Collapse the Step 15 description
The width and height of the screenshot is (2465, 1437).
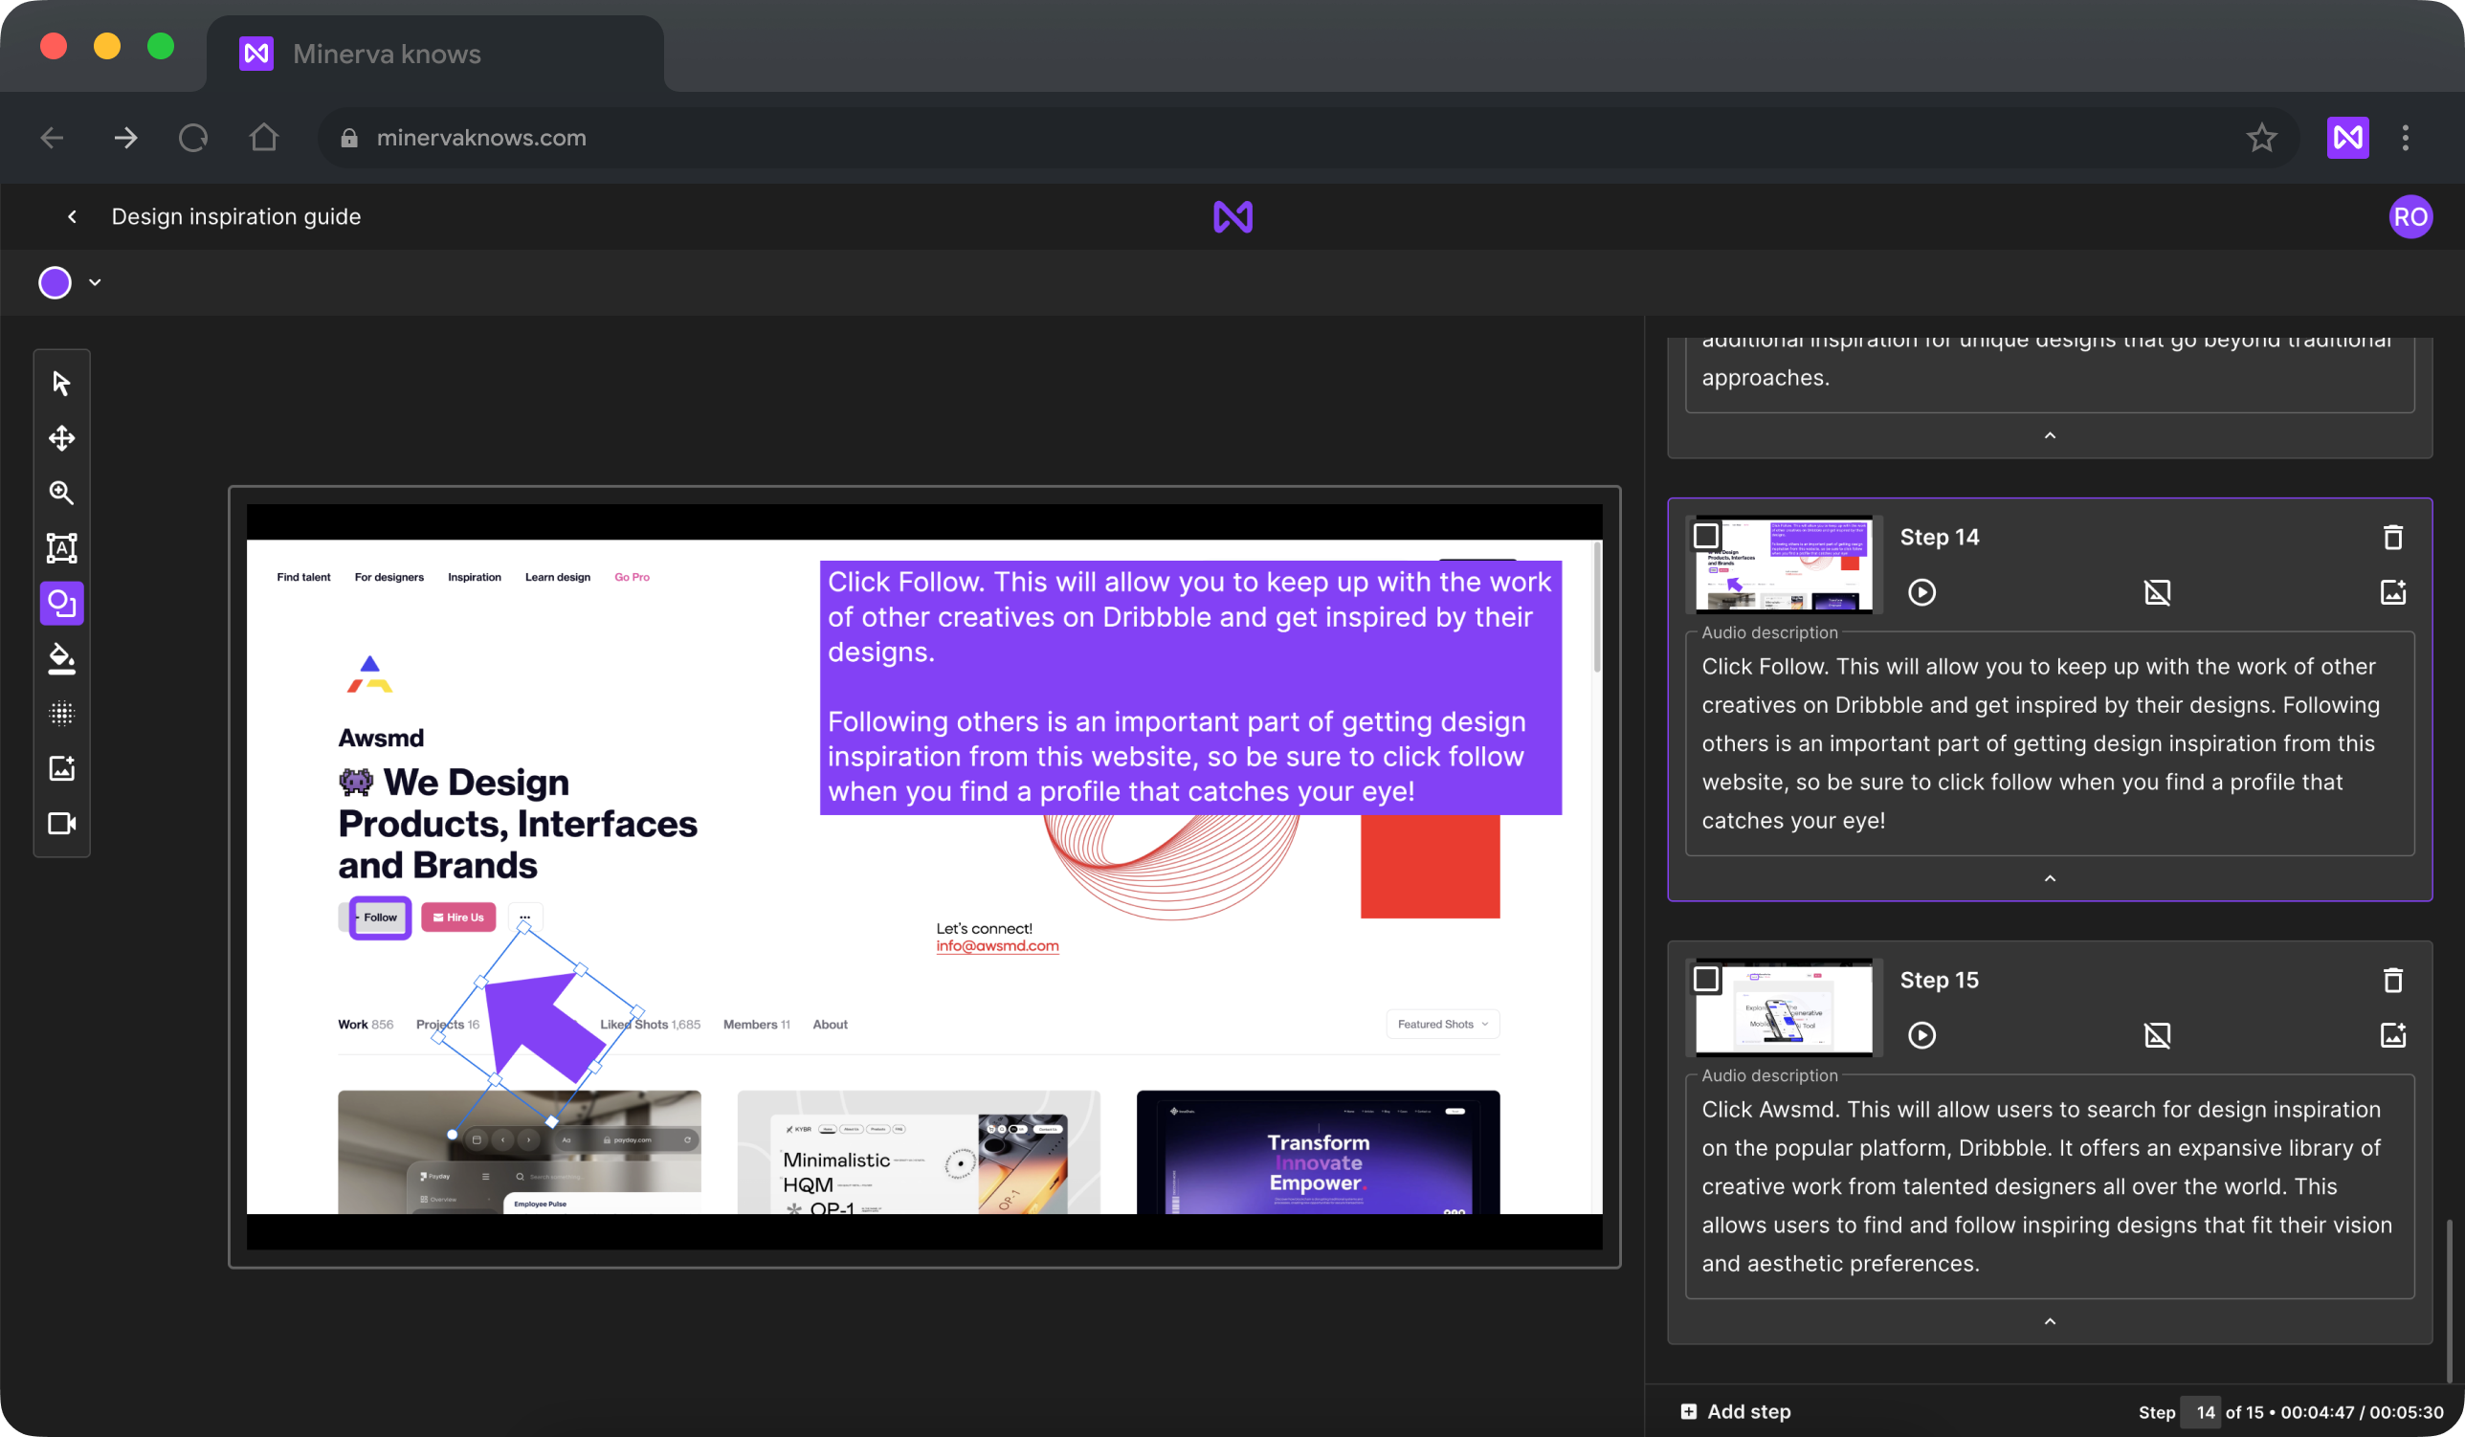coord(2050,1321)
